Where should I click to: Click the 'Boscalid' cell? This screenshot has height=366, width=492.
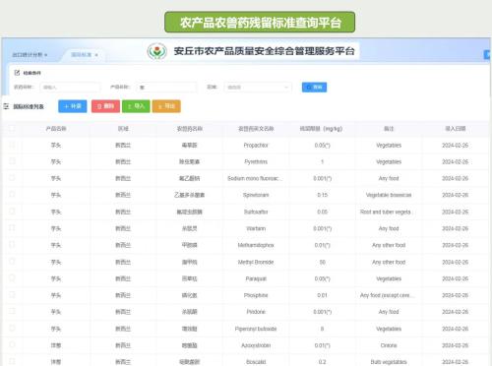tap(256, 362)
